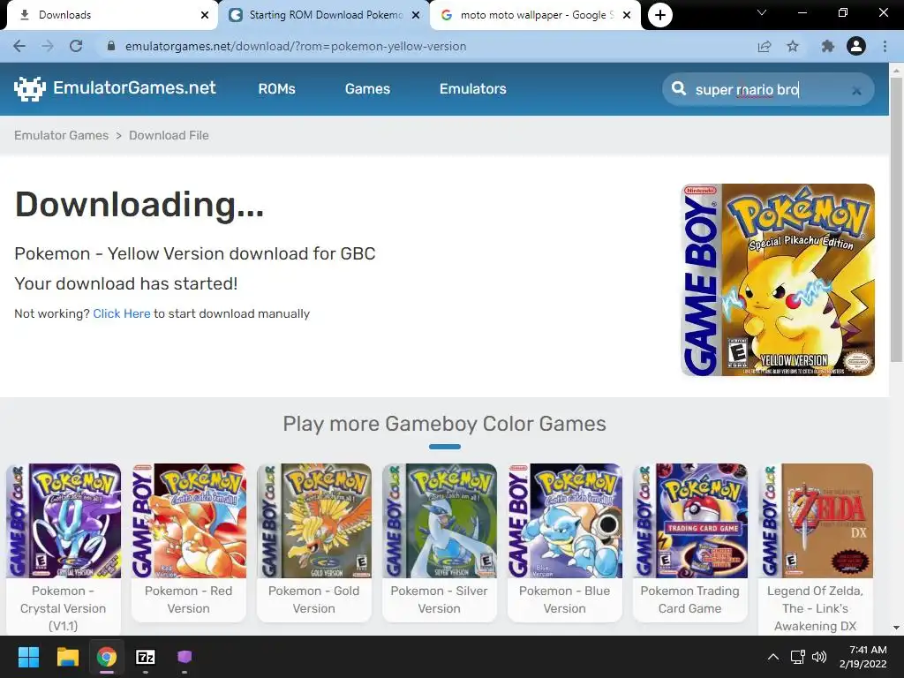Share this page via the share icon
The width and height of the screenshot is (904, 678).
point(765,46)
